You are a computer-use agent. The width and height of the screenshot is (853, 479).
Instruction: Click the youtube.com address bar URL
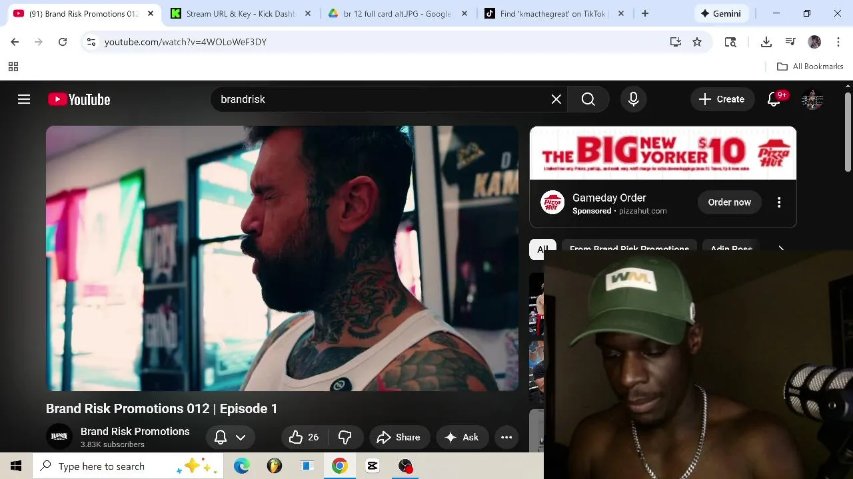point(185,42)
